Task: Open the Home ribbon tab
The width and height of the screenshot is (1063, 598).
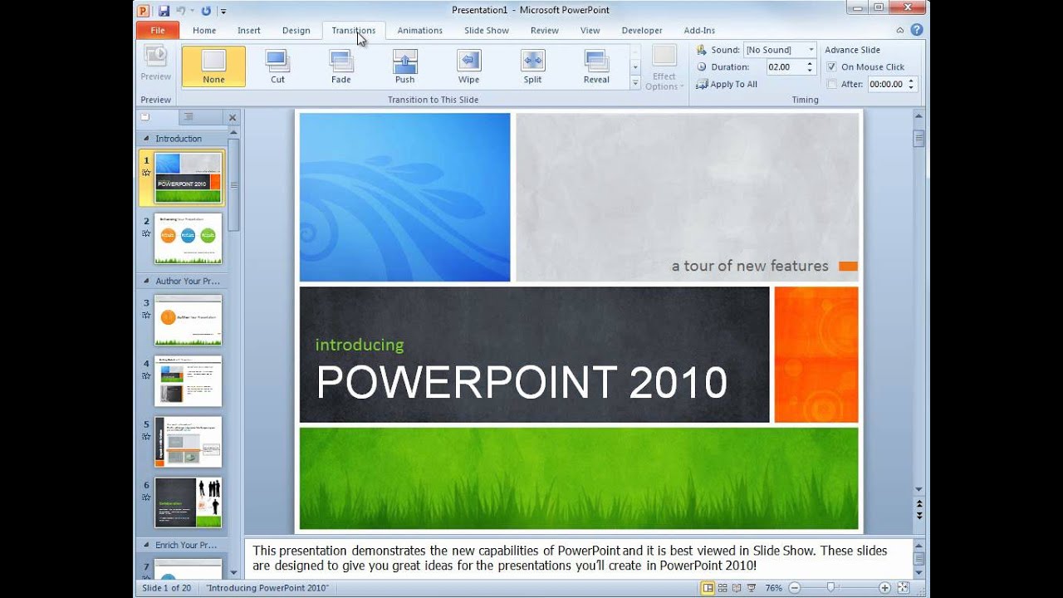Action: (204, 31)
